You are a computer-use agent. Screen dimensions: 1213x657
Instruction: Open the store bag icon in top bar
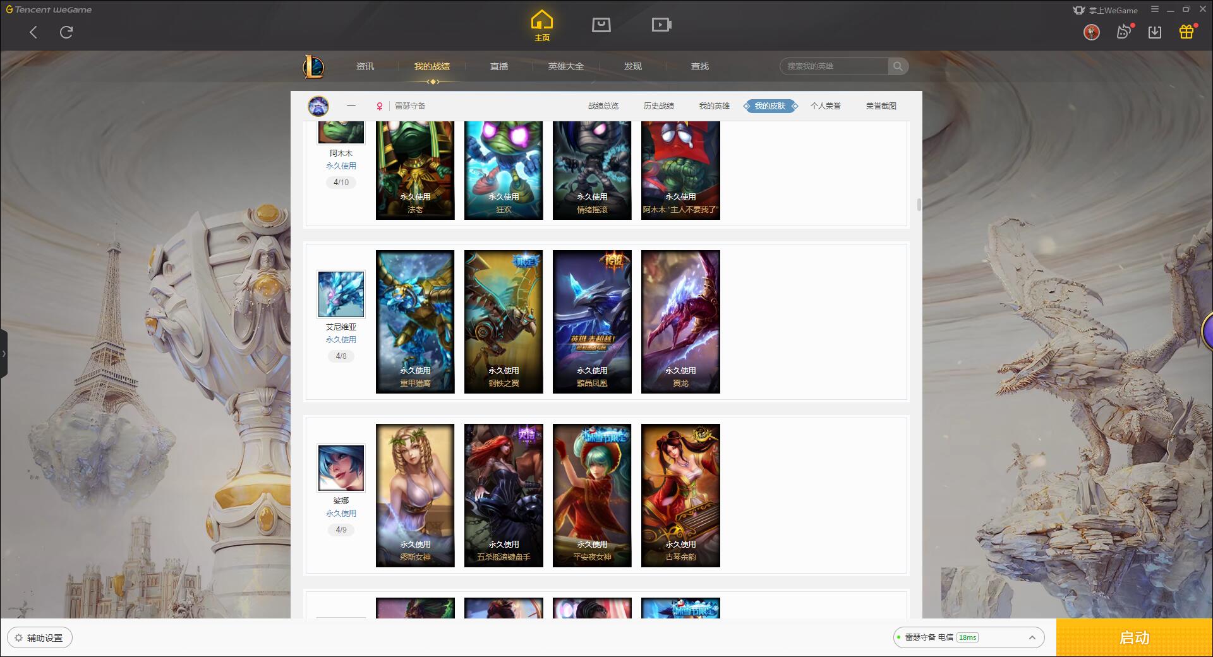pyautogui.click(x=601, y=25)
